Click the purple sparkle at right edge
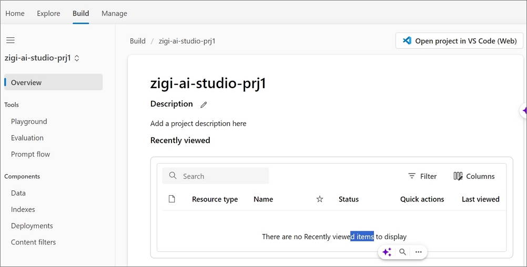 pyautogui.click(x=525, y=110)
